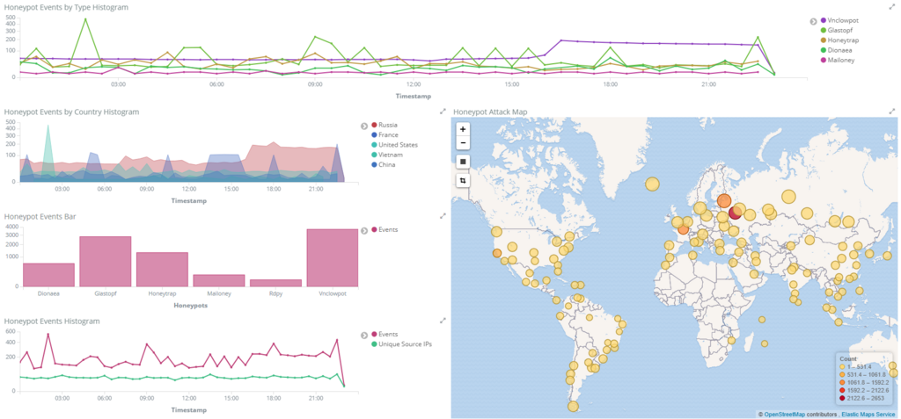Click the Honeypot Attack Map panel title
The height and width of the screenshot is (419, 901).
coord(490,112)
